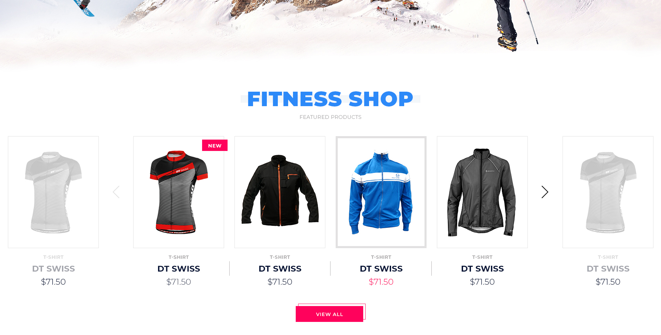
Task: Open DT SWISS title under grey jacket
Action: tap(482, 268)
